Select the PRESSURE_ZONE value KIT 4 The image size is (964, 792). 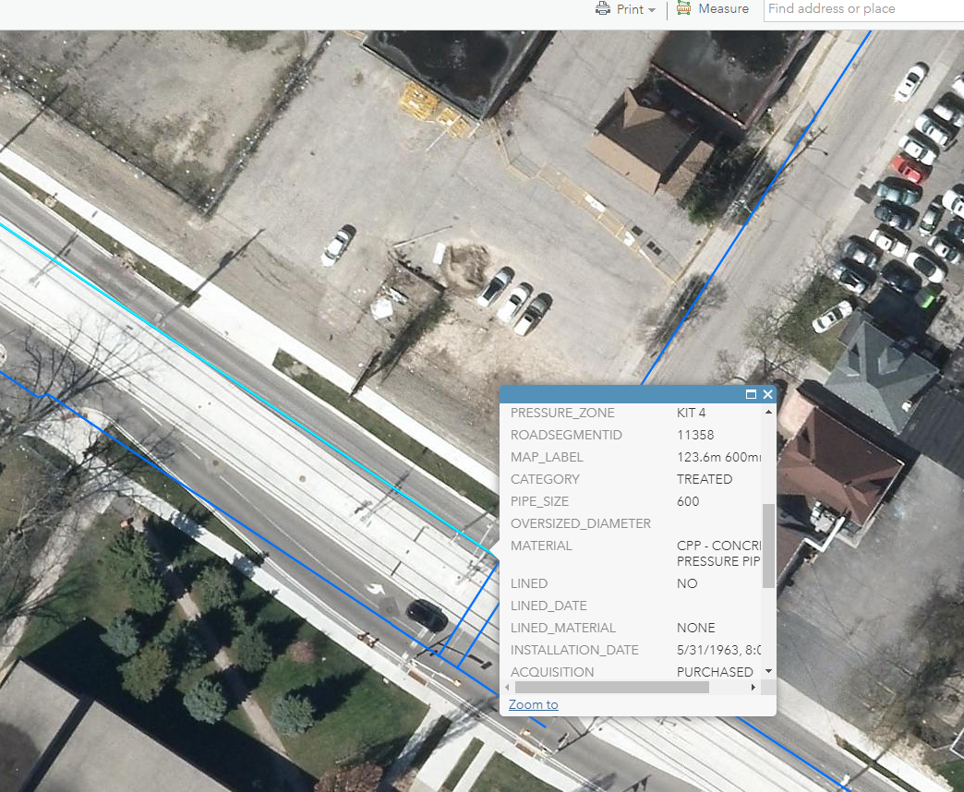(x=691, y=413)
